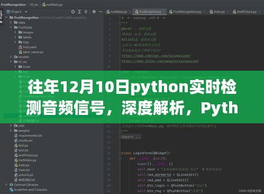Click the self.led_pwd = QLineEdit() line
264x194 pixels.
tap(163, 180)
